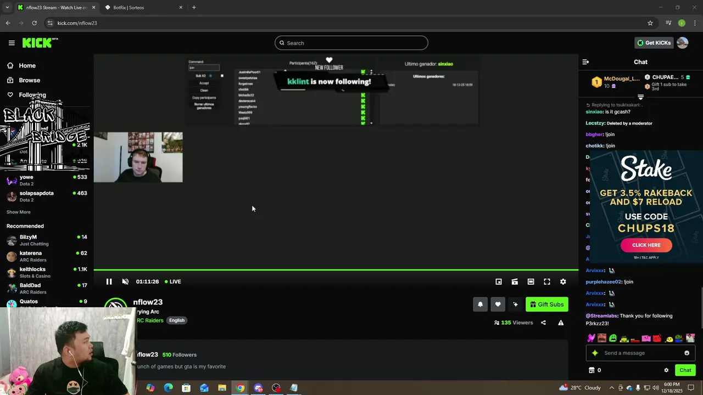
Task: Collapse the chat panel arrow icon
Action: (585, 62)
